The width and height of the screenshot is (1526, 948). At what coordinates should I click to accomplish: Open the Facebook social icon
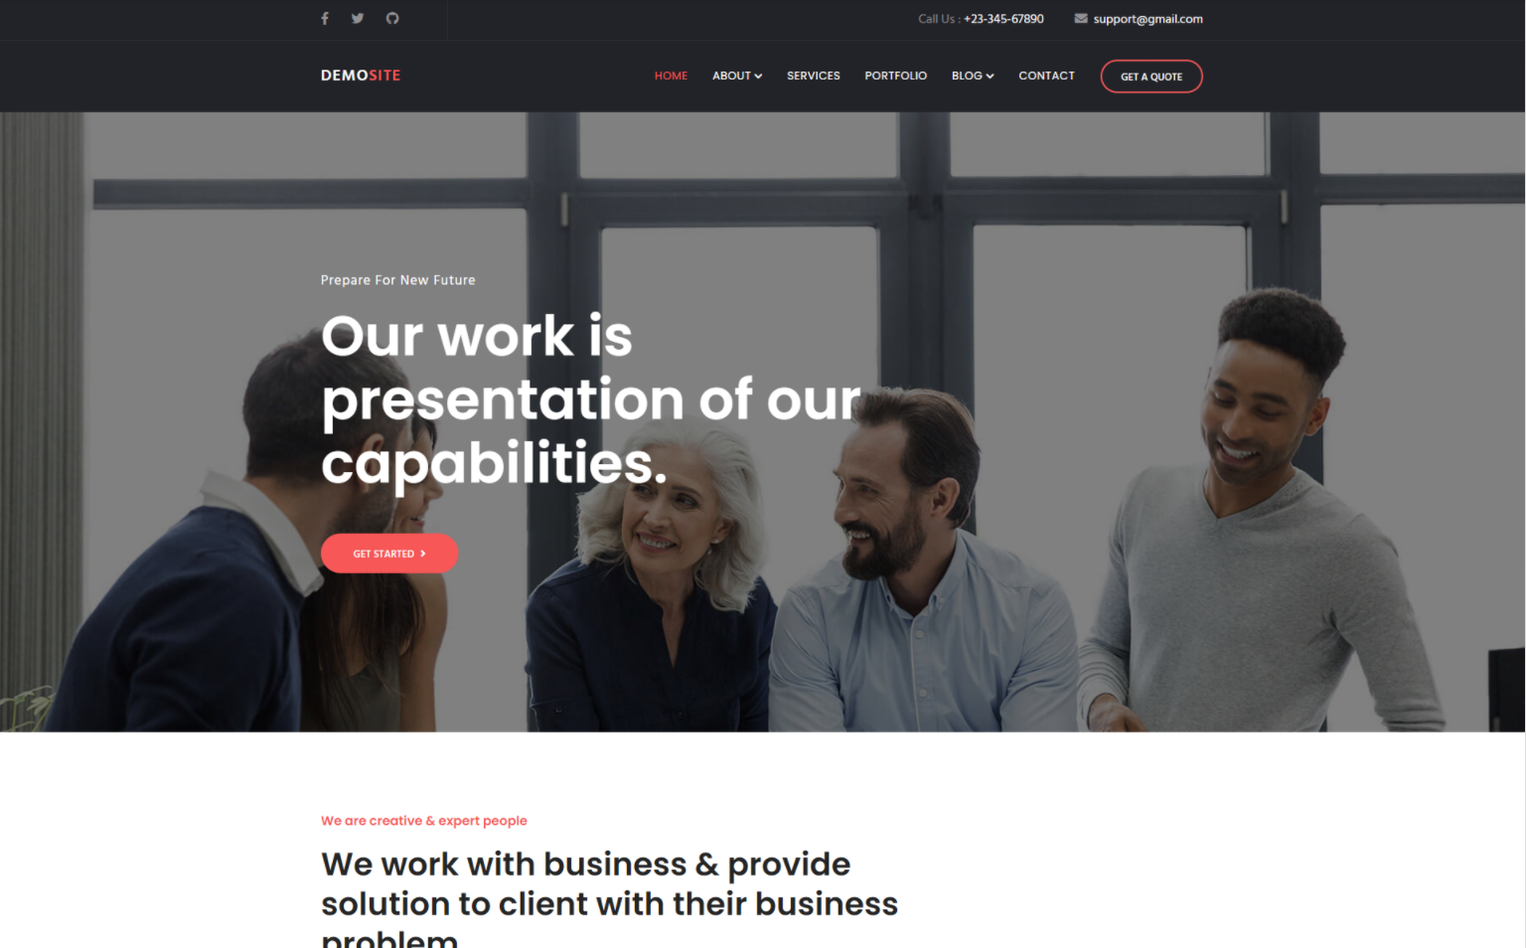325,18
